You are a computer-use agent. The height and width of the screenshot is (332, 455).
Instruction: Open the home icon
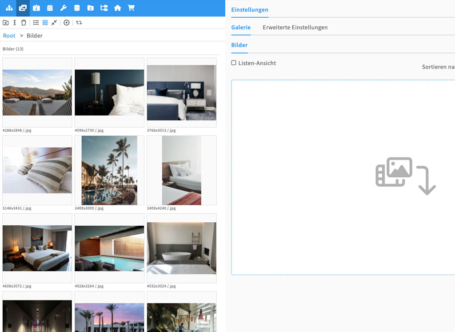coord(117,8)
